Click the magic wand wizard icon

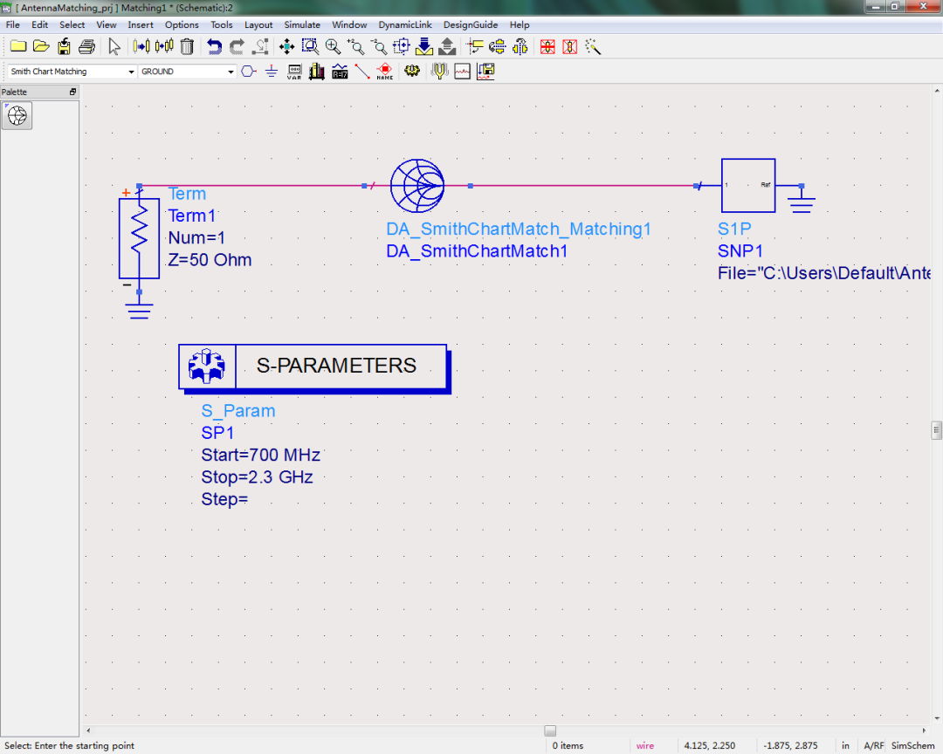click(593, 46)
